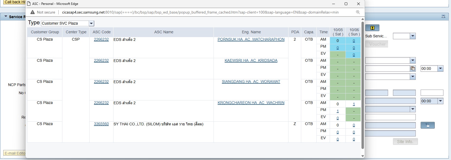The height and width of the screenshot is (160, 451).
Task: Select PORNSUK AM slot for 10/06 Sun
Action: pos(354,41)
